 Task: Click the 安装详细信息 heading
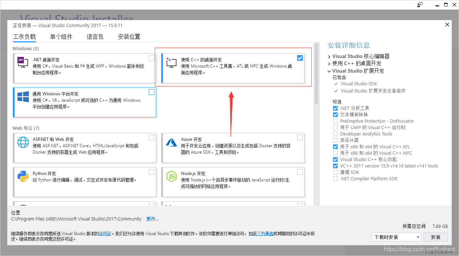click(x=349, y=45)
